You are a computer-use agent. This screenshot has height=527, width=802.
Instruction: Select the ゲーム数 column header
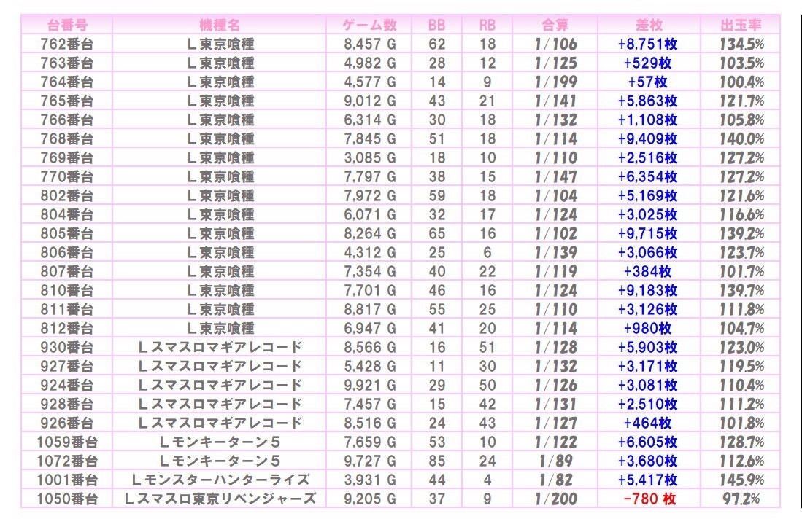pos(370,25)
